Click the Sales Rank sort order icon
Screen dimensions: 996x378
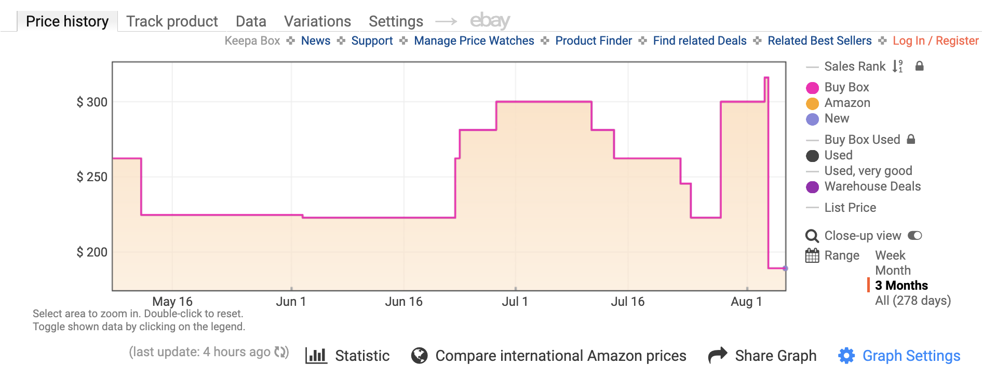(897, 66)
